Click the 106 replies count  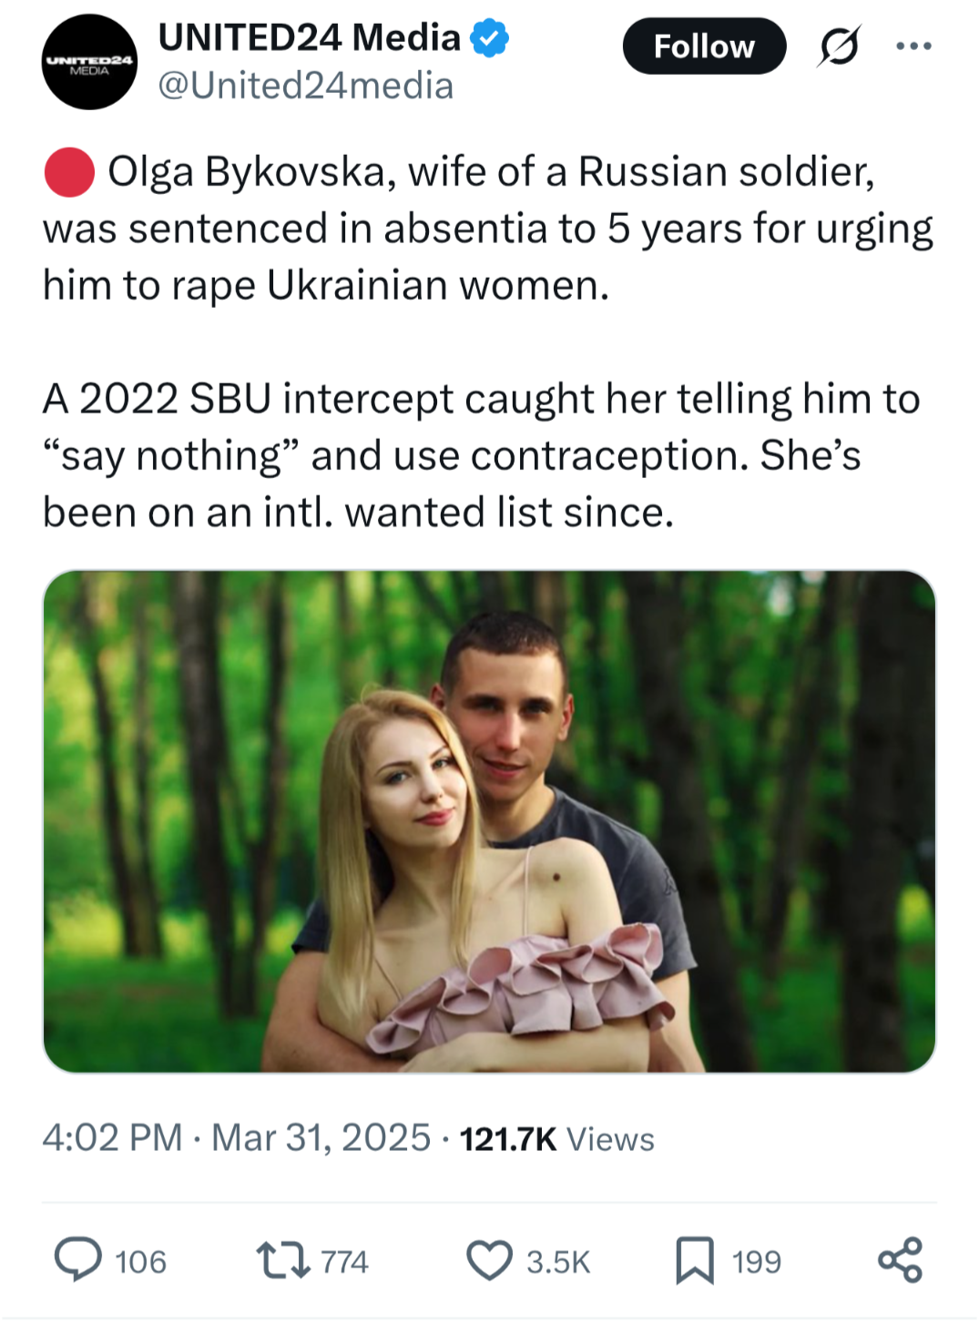pyautogui.click(x=140, y=1262)
